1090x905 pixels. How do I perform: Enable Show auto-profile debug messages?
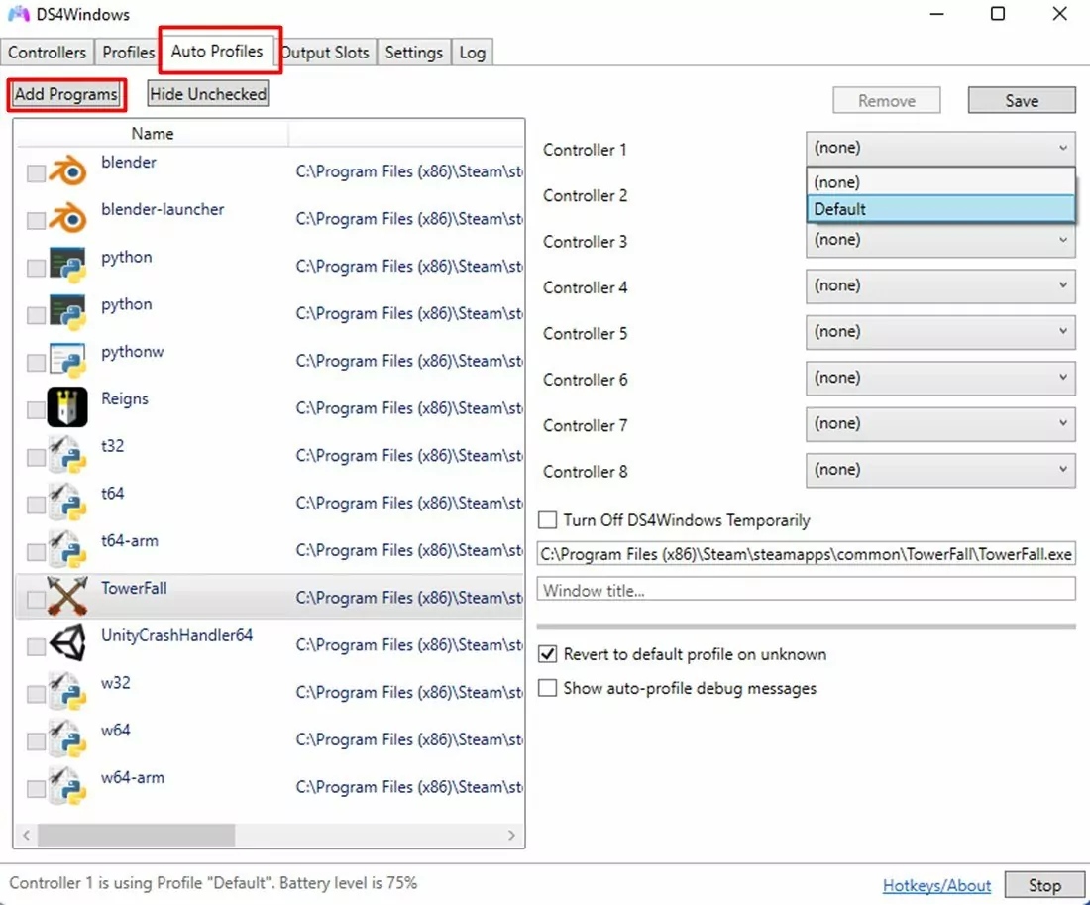point(547,688)
